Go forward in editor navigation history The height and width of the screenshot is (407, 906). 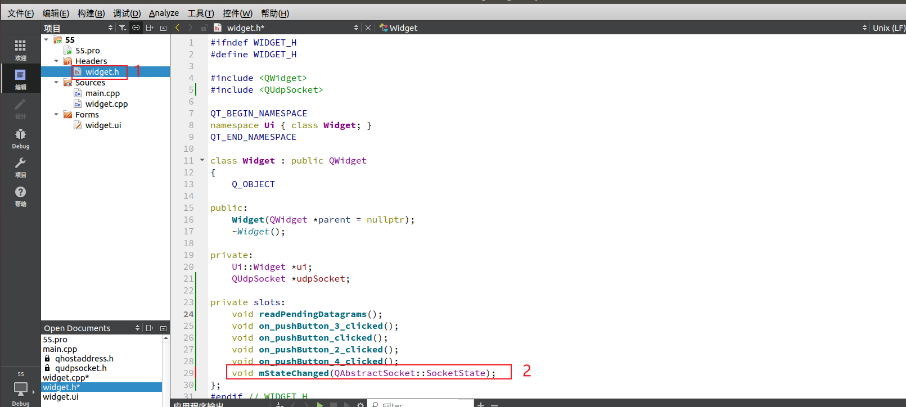[191, 28]
